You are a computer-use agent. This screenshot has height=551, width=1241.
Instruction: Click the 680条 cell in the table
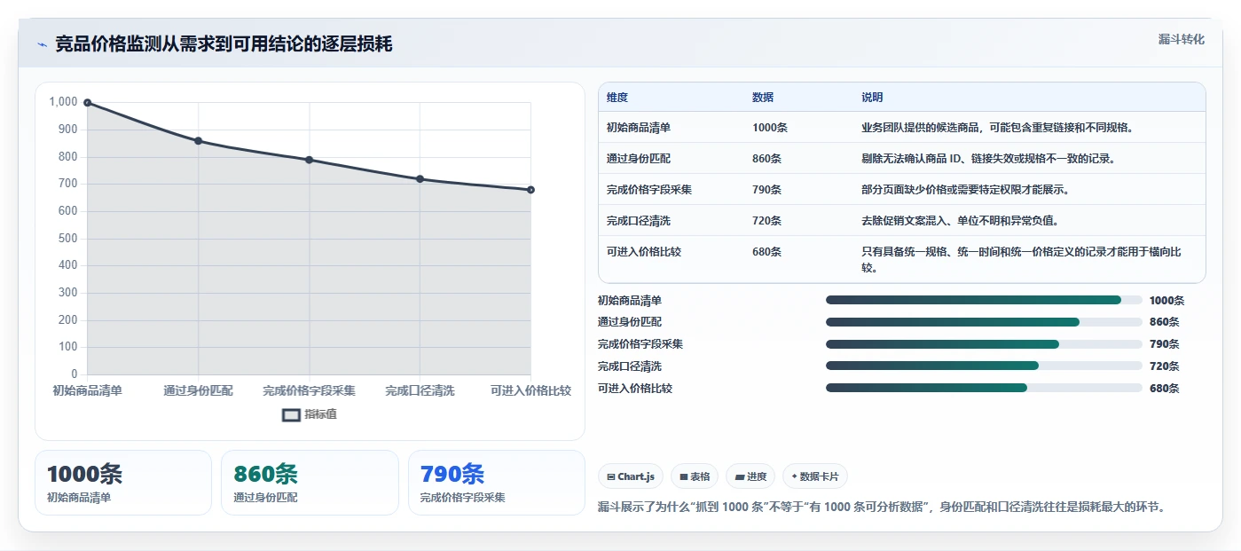point(766,252)
